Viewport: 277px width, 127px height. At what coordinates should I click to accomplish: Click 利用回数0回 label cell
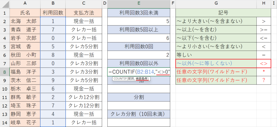point(139,47)
